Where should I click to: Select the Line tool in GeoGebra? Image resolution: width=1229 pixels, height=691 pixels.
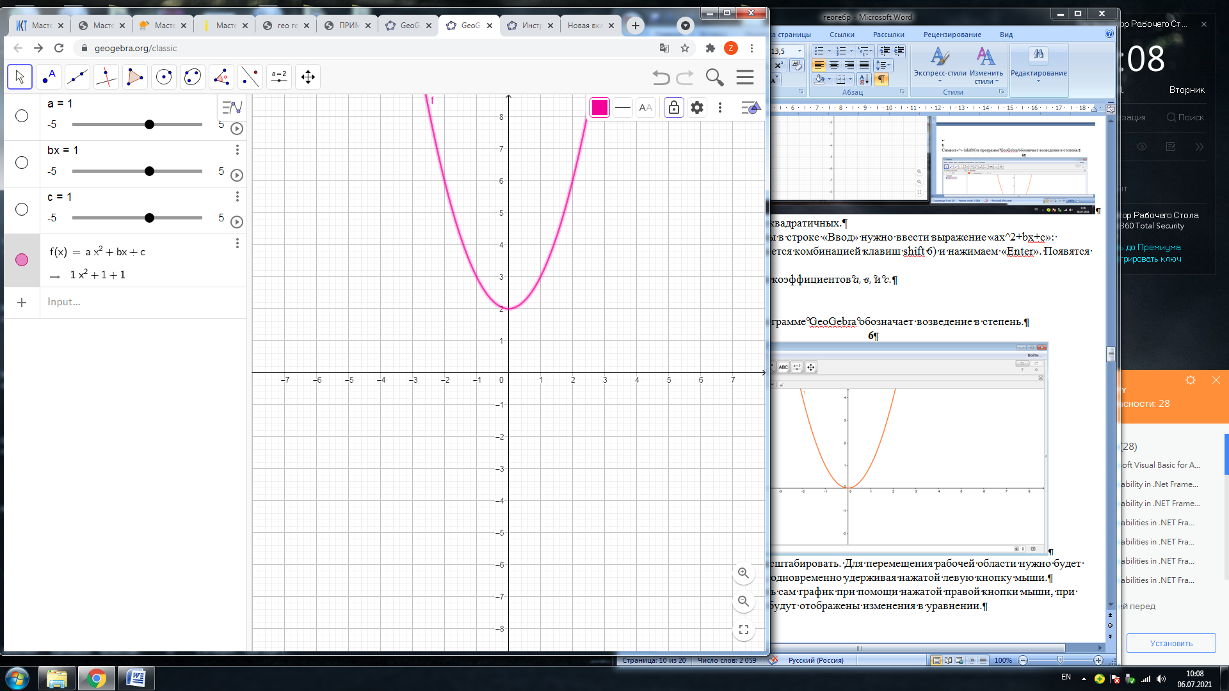77,77
